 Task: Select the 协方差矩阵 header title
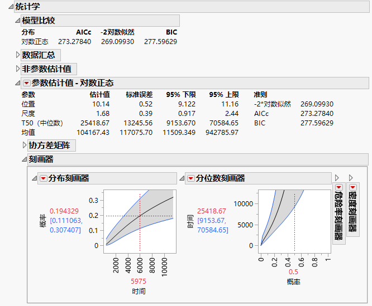(49, 145)
